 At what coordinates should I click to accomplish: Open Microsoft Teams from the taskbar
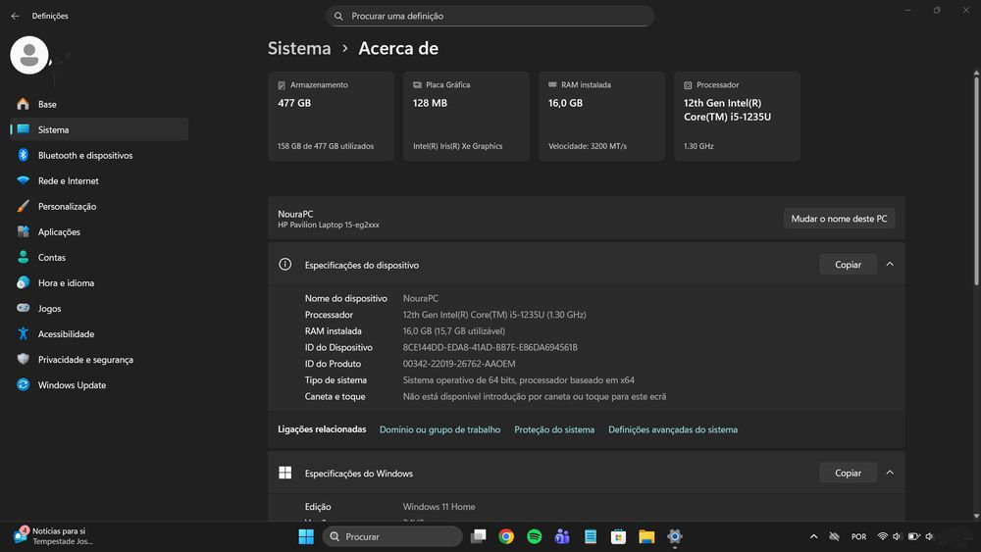[562, 536]
